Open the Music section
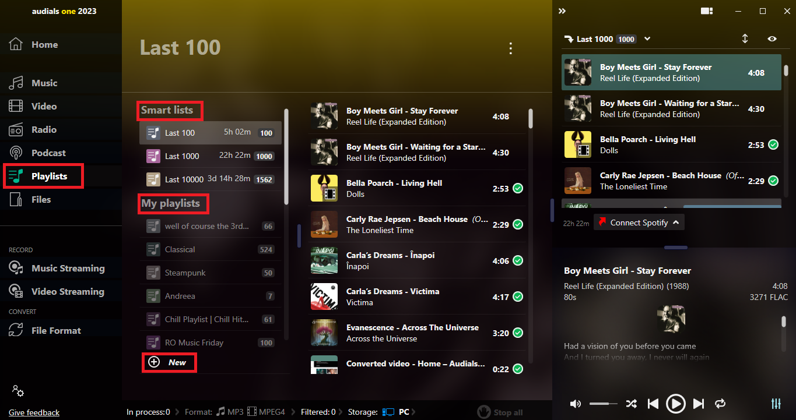796x420 pixels. [x=44, y=83]
